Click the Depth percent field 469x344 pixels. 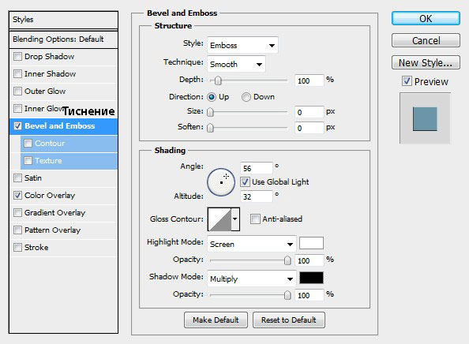[x=310, y=80]
